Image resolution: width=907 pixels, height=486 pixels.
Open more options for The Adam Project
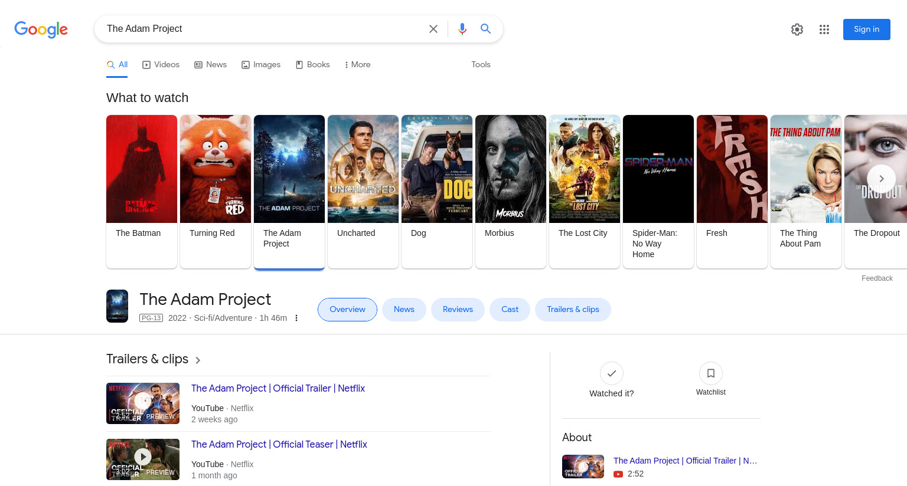coord(296,318)
